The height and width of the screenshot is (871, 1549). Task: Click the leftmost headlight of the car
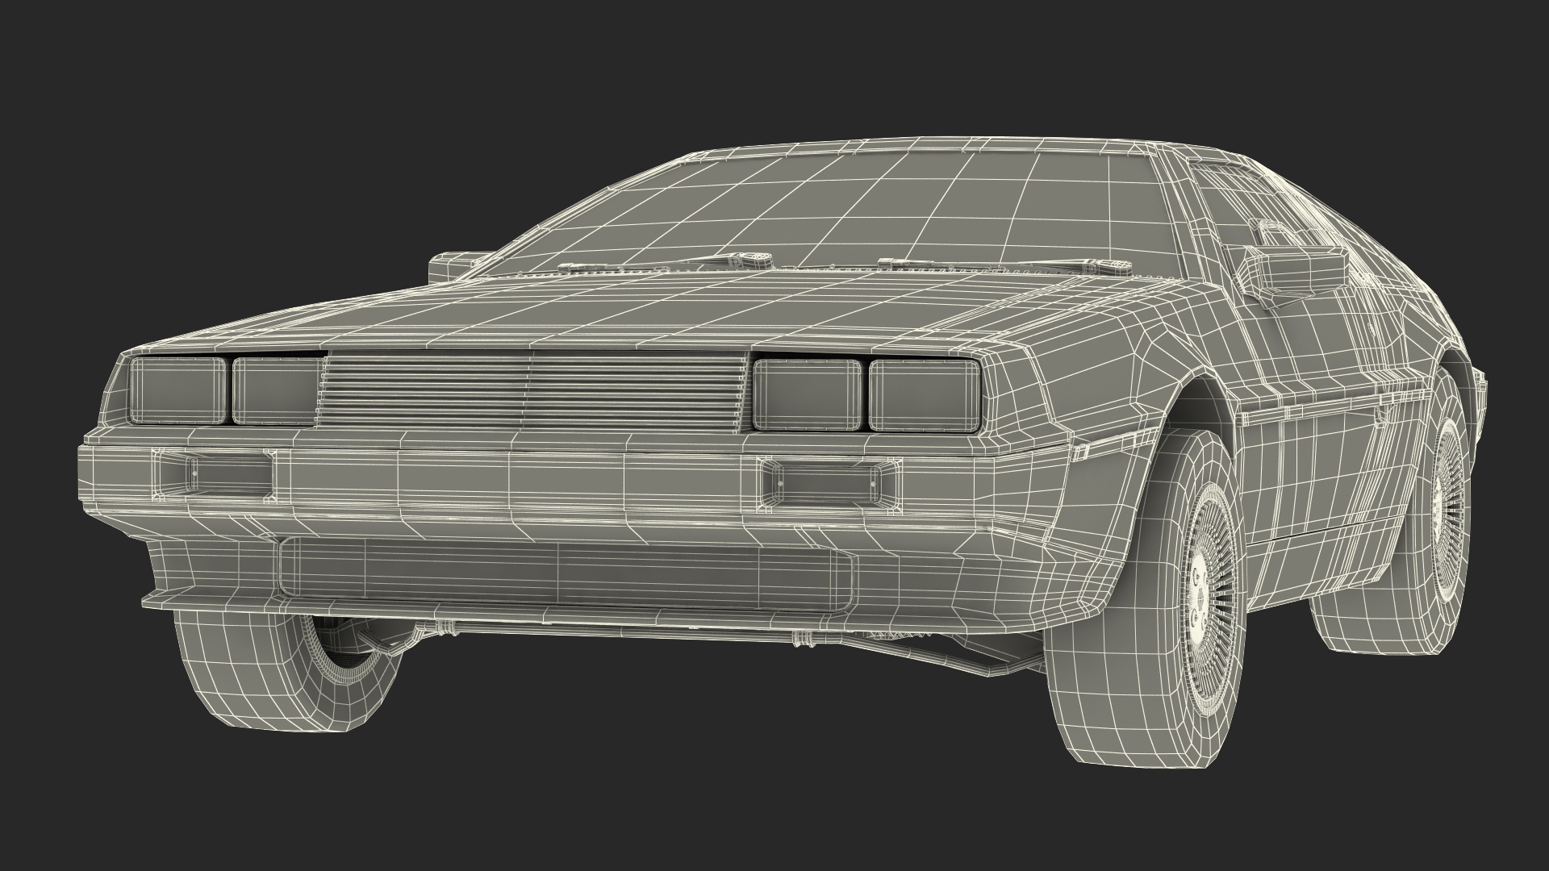(x=177, y=390)
